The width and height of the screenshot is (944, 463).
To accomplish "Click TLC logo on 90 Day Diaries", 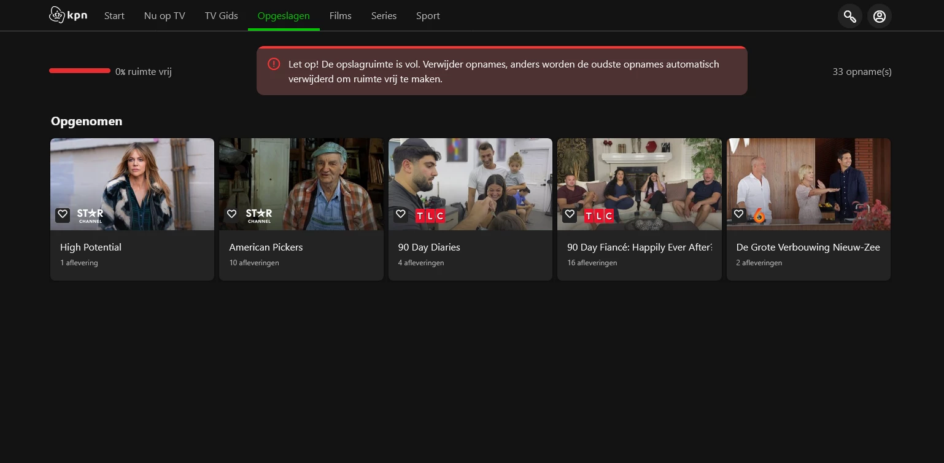I will (x=430, y=216).
